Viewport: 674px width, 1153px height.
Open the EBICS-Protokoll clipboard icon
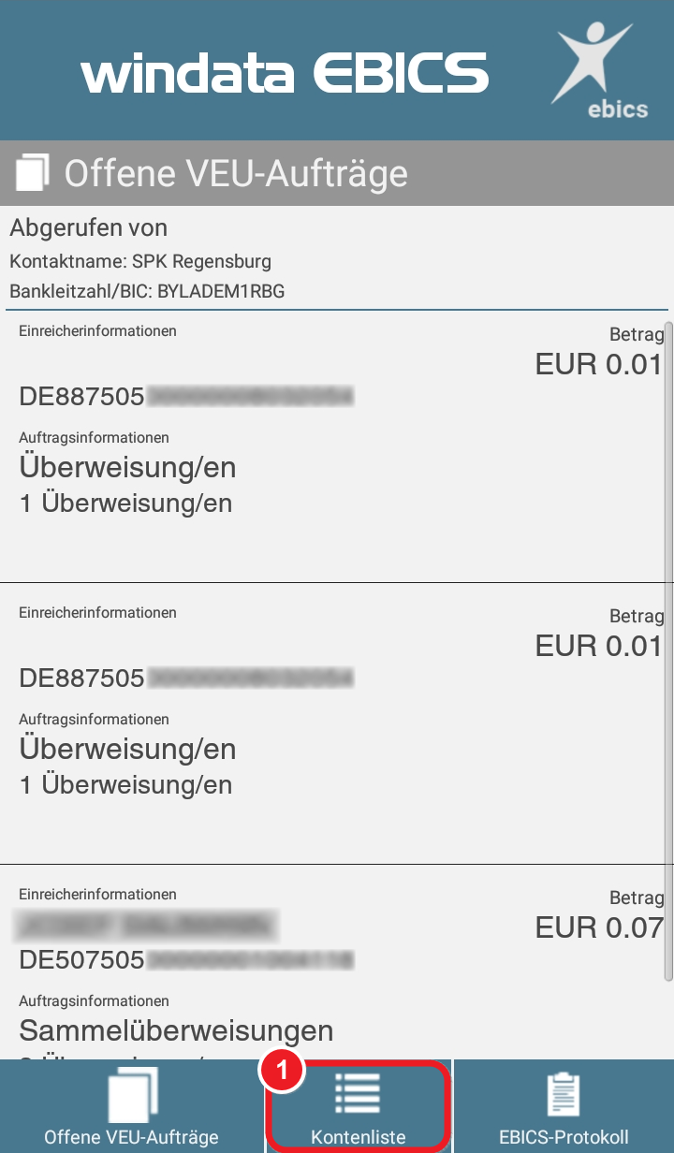pos(563,1095)
